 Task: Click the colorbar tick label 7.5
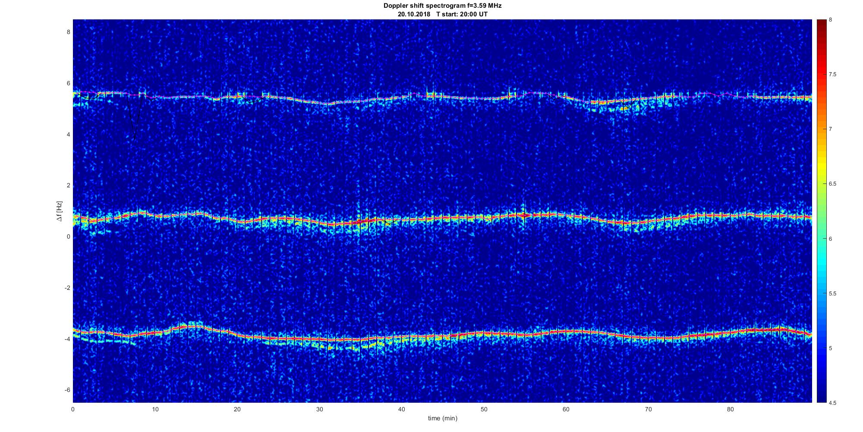(832, 75)
